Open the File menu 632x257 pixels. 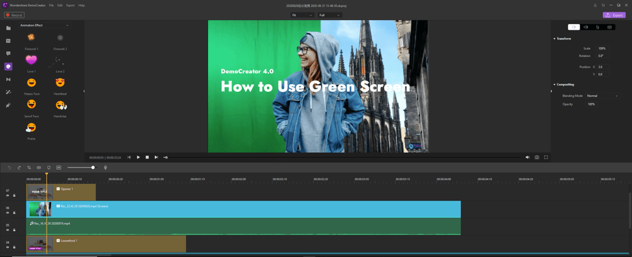(51, 5)
